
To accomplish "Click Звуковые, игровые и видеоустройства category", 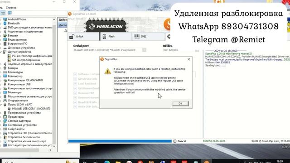I will (30, 64).
